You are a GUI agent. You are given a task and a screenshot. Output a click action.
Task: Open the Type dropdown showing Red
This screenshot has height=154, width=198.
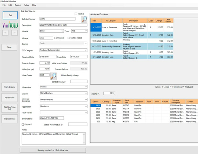click(x=79, y=31)
